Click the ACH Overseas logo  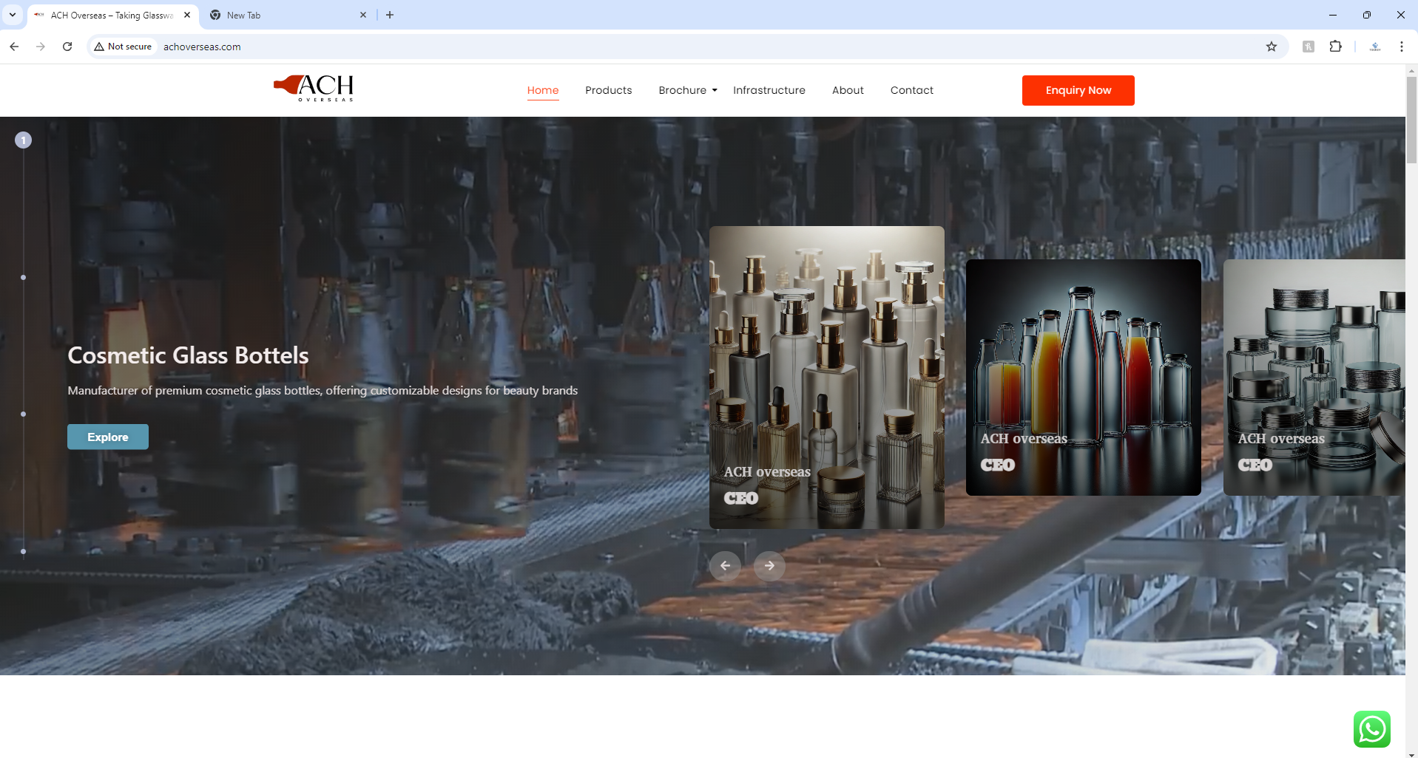pos(314,89)
